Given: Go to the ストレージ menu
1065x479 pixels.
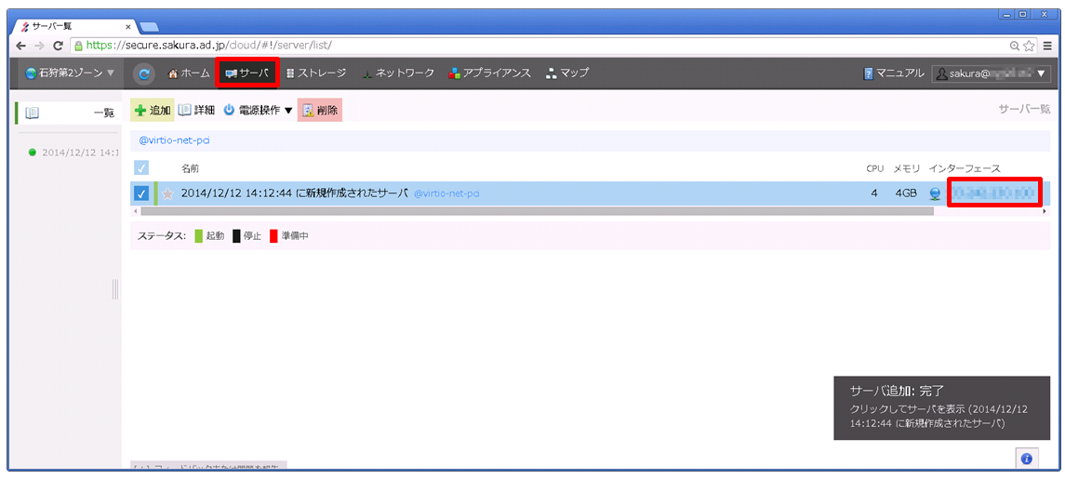Looking at the screenshot, I should point(315,73).
